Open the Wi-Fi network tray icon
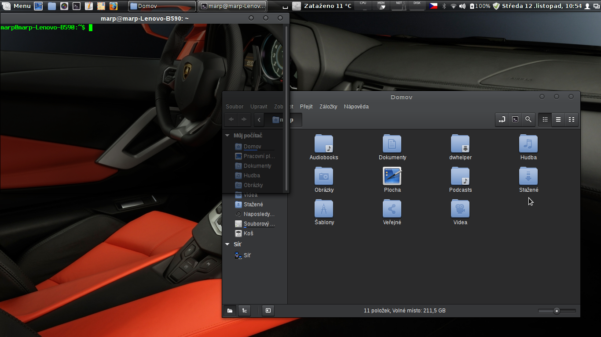This screenshot has height=337, width=601. click(x=453, y=6)
